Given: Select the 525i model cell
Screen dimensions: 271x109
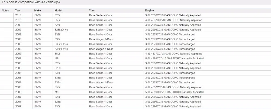Looking at the screenshot, I should click(58, 97).
